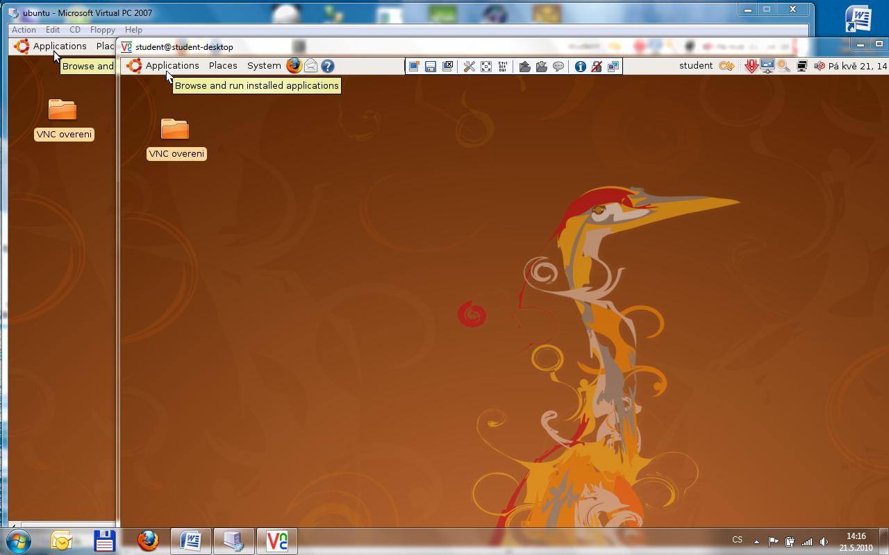Click the network signal bars in system tray
The image size is (889, 555).
(807, 541)
